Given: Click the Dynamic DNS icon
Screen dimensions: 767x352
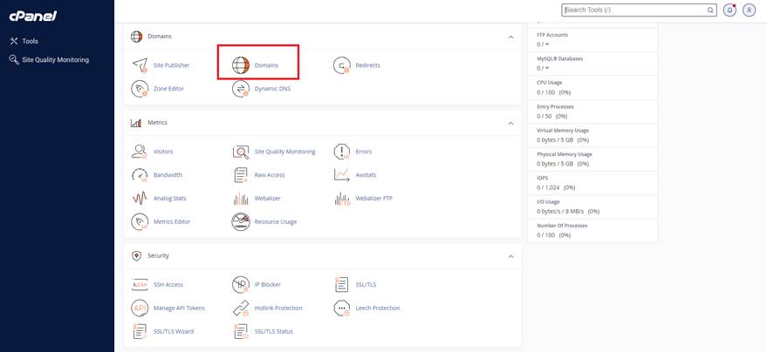Looking at the screenshot, I should [x=241, y=89].
